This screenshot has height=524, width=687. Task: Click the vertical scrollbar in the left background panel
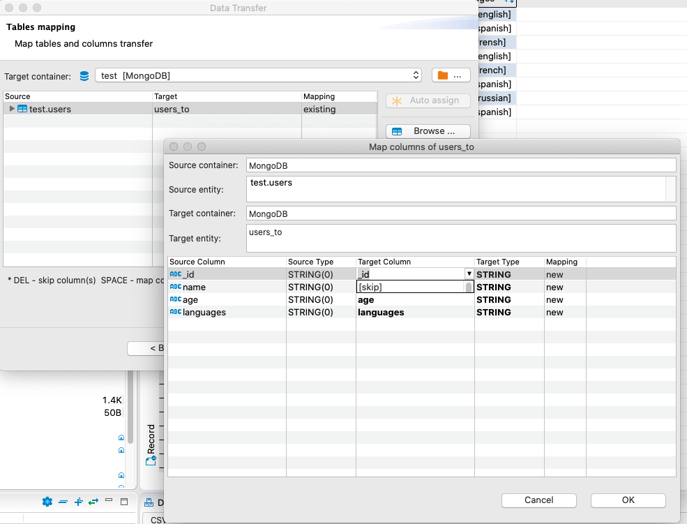130,407
